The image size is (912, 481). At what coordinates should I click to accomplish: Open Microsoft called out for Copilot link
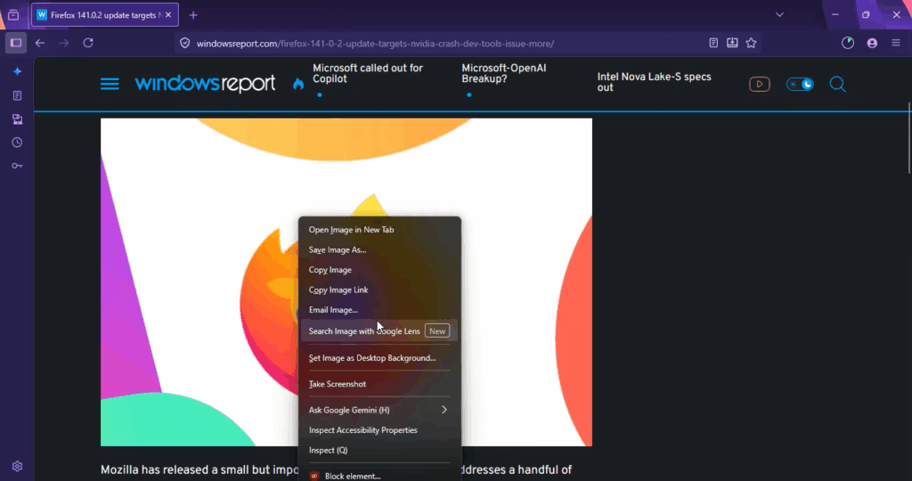coord(368,73)
